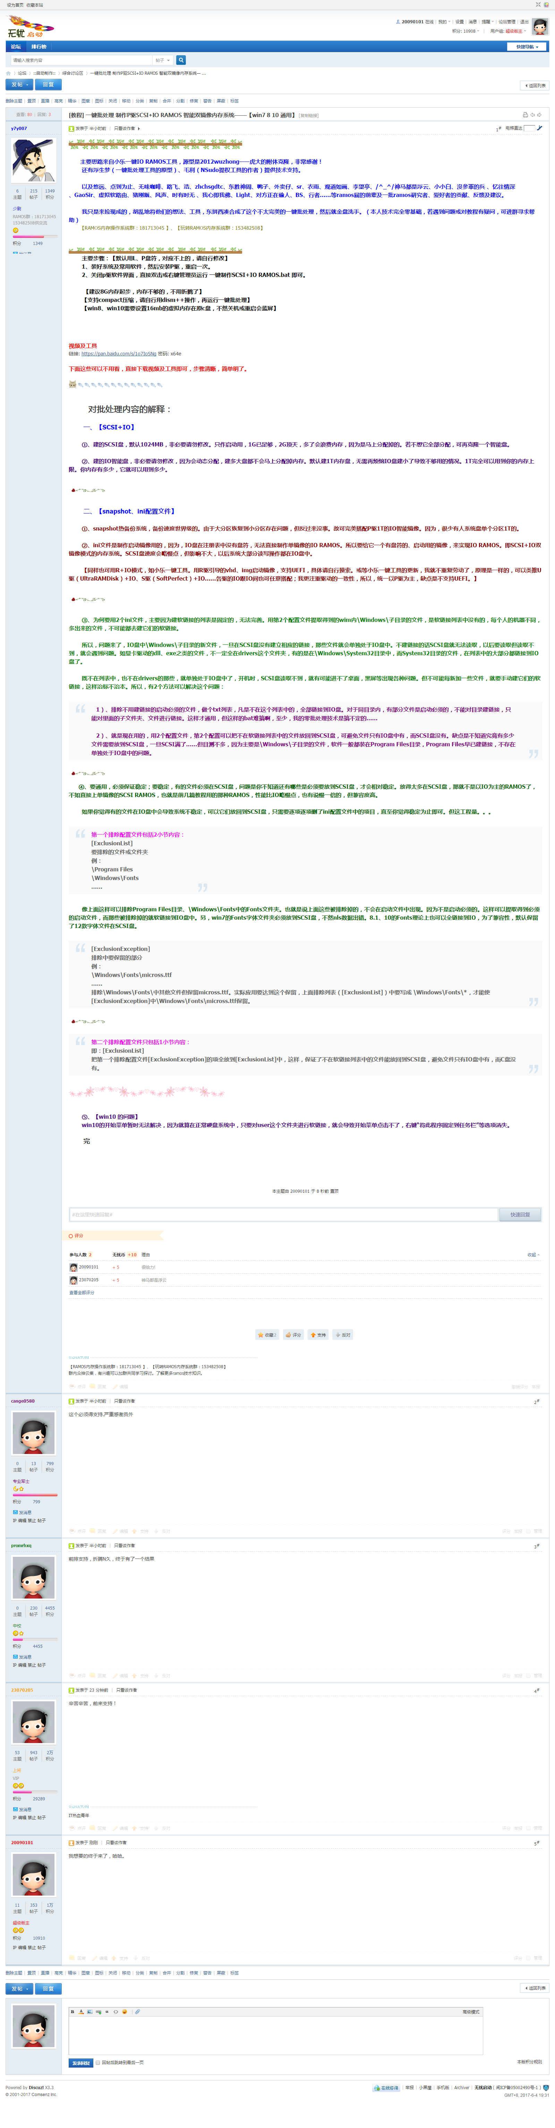
Task: Click author name y7y007
Action: [19, 128]
